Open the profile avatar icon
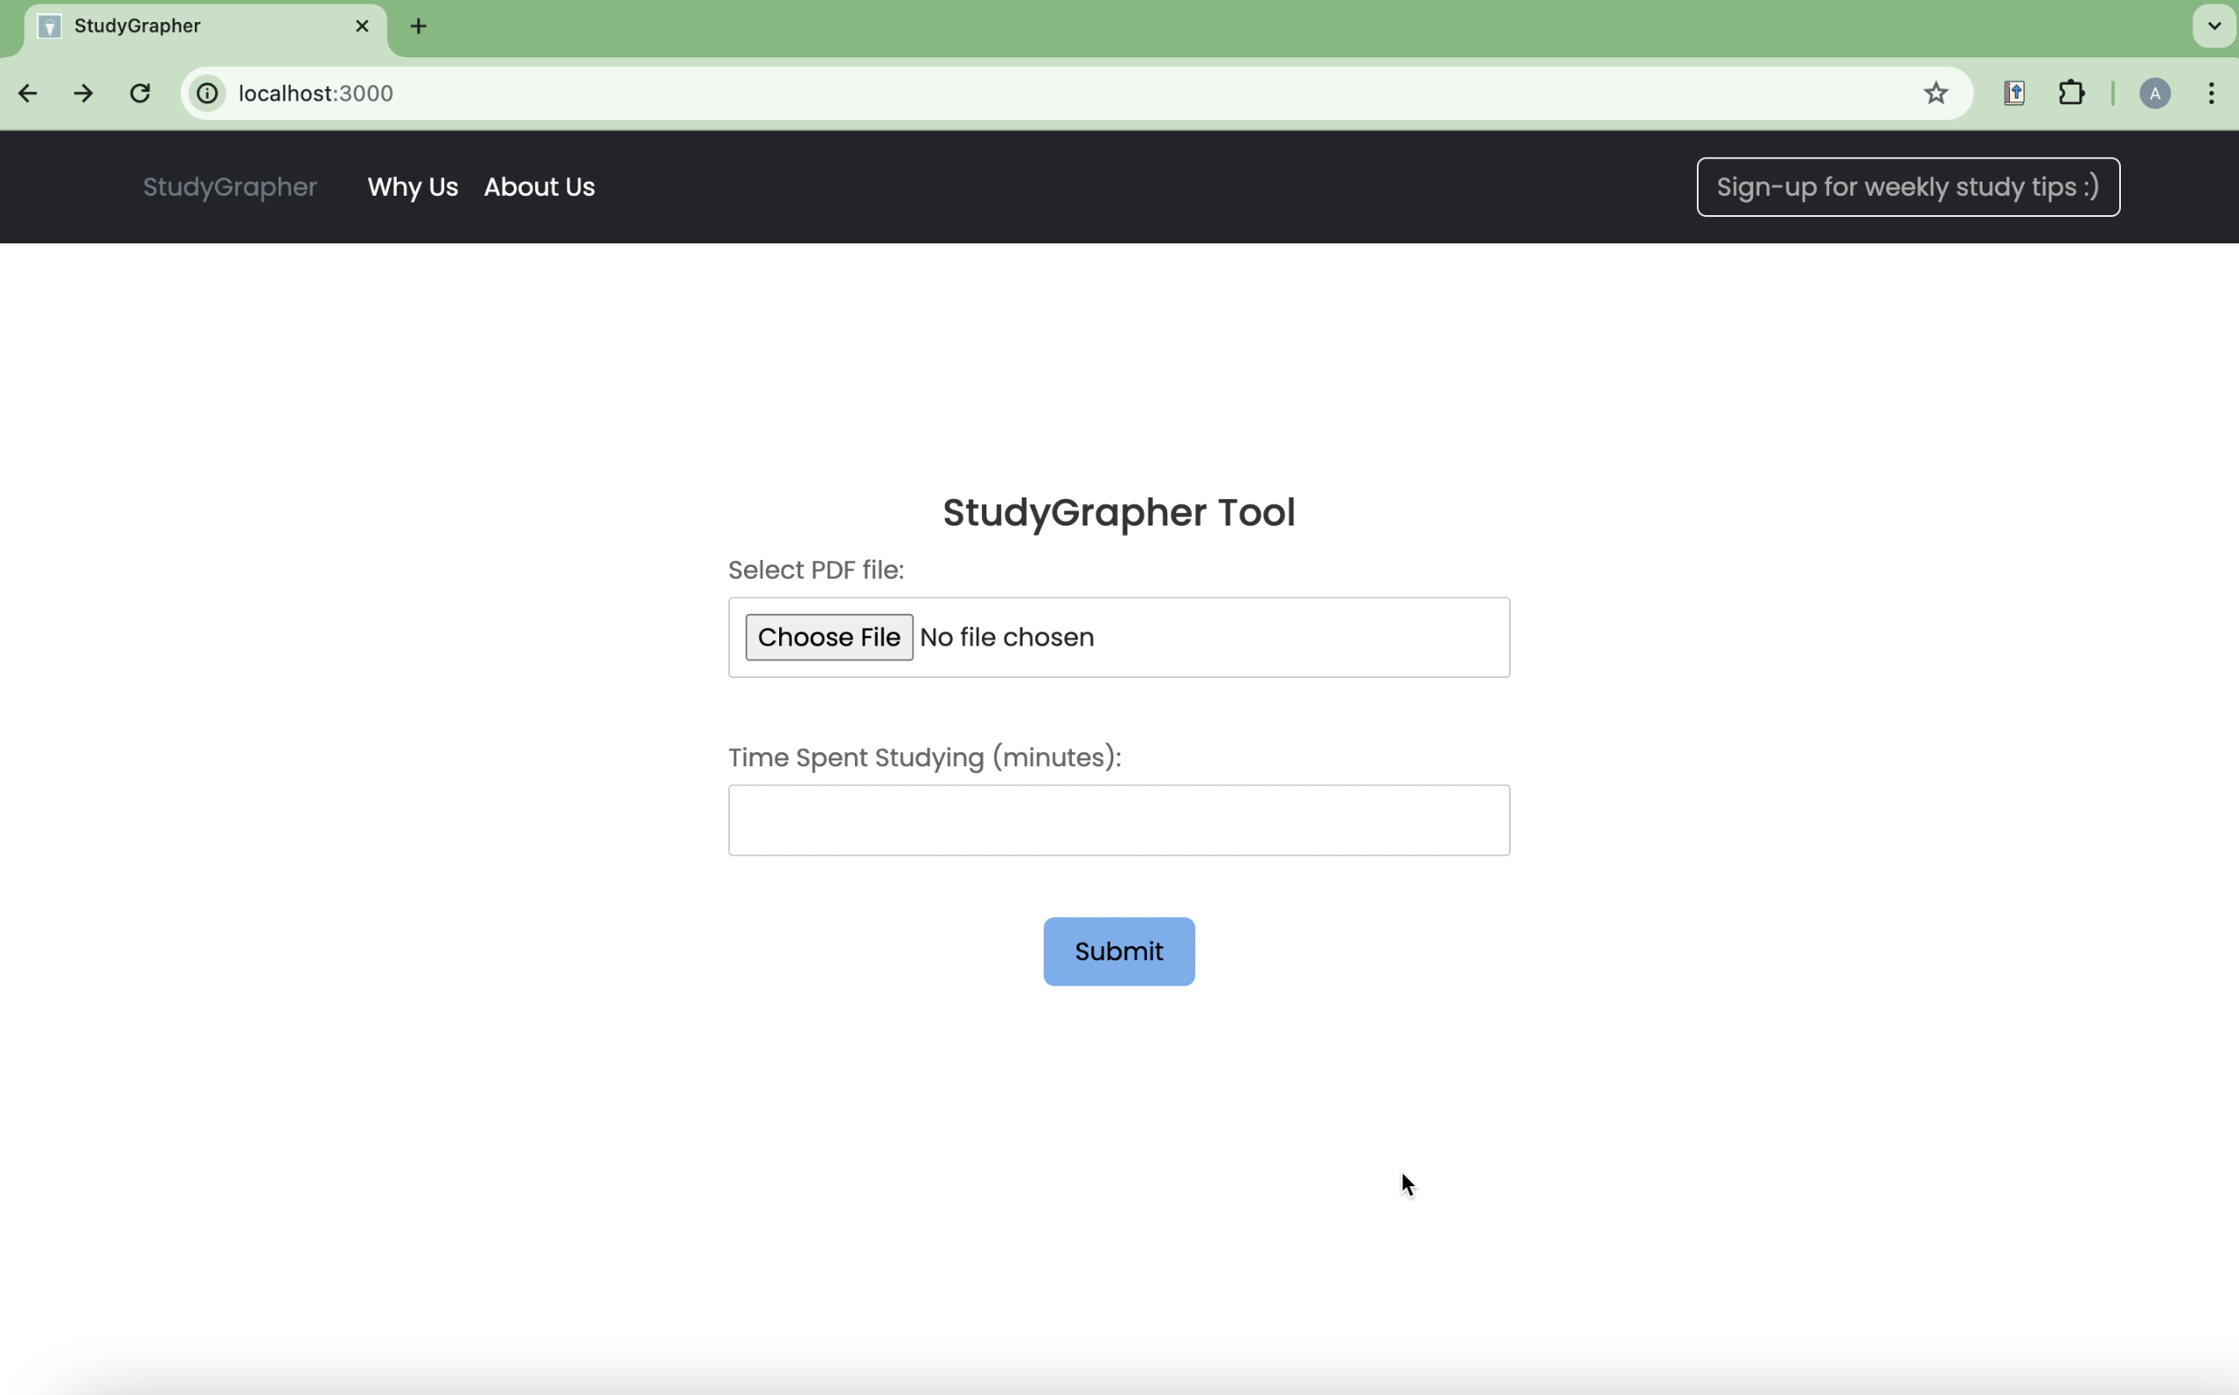The width and height of the screenshot is (2239, 1395). [x=2154, y=93]
